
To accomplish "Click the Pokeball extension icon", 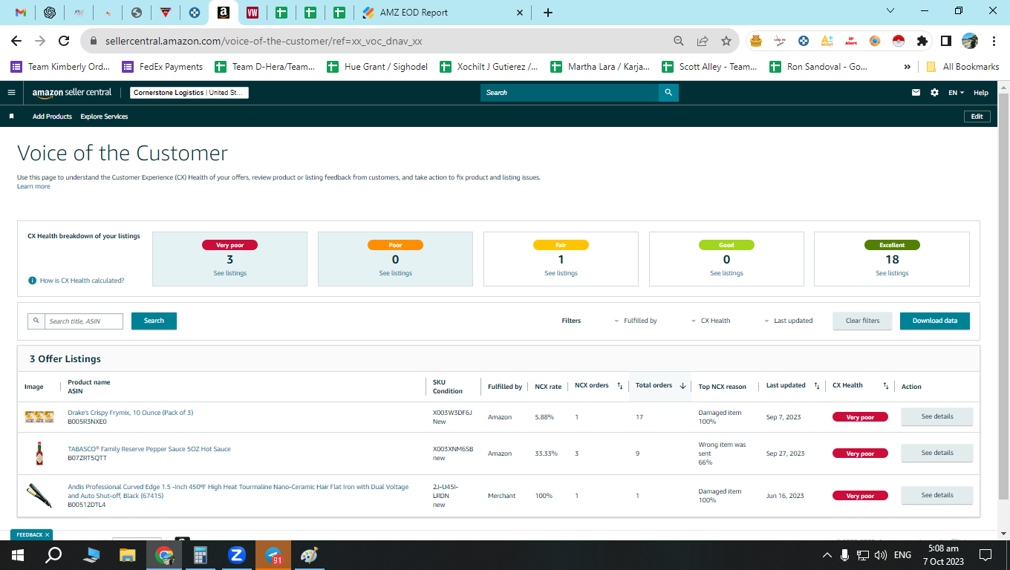I will [899, 41].
